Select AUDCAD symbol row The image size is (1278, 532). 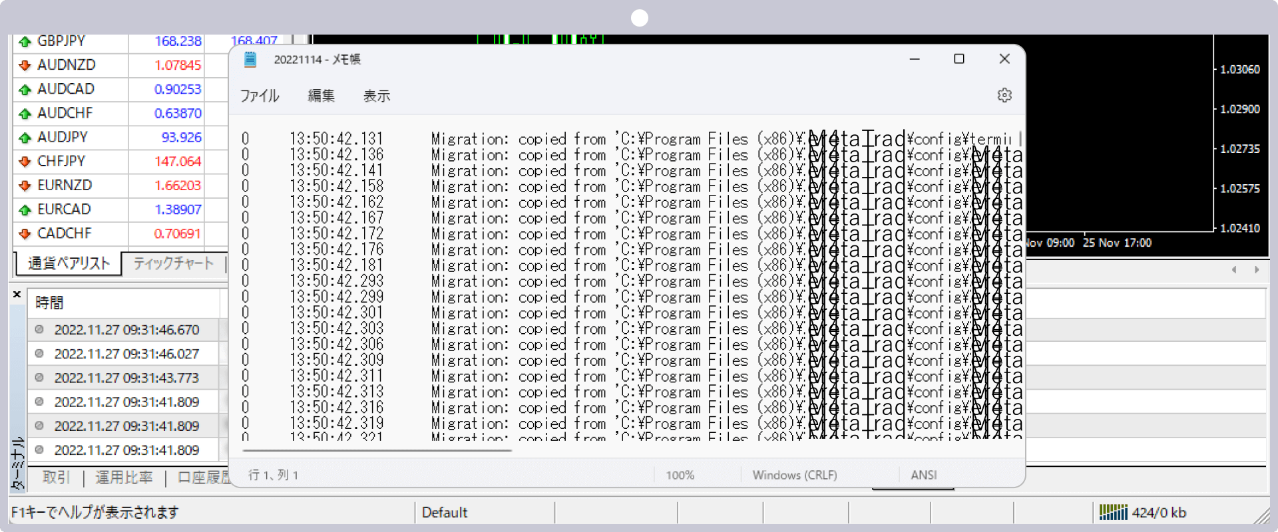tap(120, 89)
